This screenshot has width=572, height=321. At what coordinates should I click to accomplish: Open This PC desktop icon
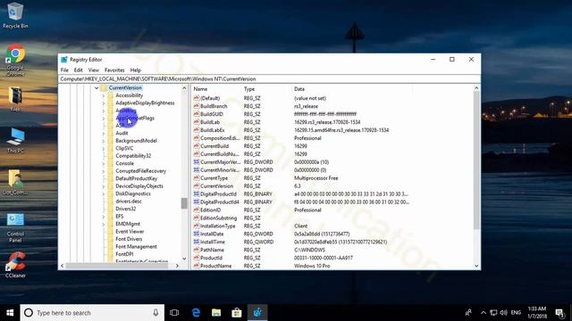(x=15, y=141)
